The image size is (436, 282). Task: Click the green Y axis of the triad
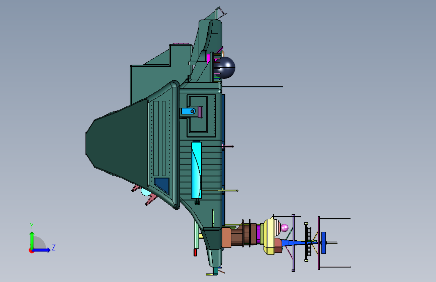32,240
